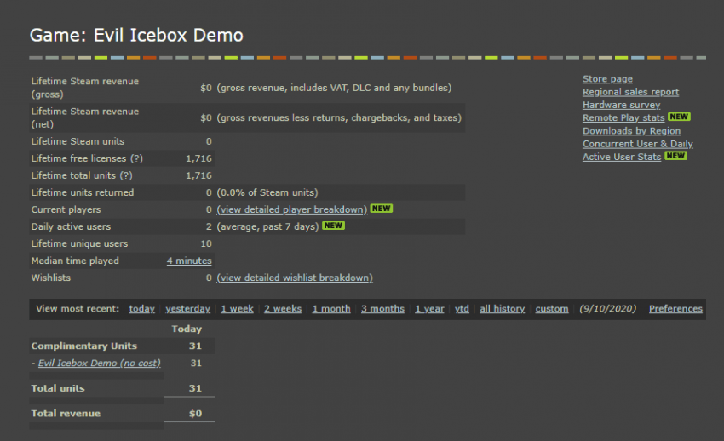Select the 3 months range
The height and width of the screenshot is (441, 724).
point(382,308)
